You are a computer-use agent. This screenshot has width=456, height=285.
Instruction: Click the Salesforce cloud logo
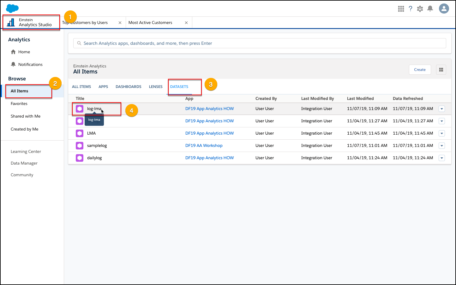click(x=12, y=9)
